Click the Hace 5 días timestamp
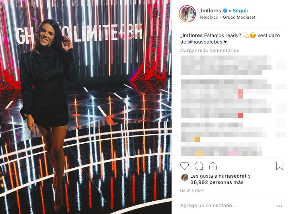The height and width of the screenshot is (214, 291). click(x=192, y=191)
